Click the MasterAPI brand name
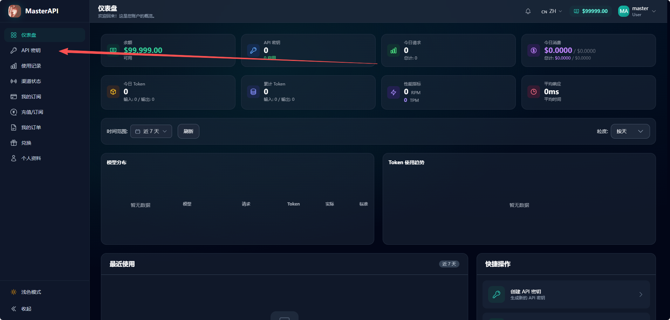670x320 pixels. pyautogui.click(x=42, y=11)
